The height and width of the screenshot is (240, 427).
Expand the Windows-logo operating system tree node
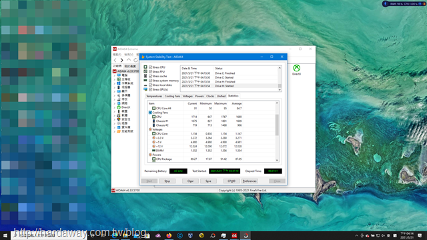click(x=114, y=83)
